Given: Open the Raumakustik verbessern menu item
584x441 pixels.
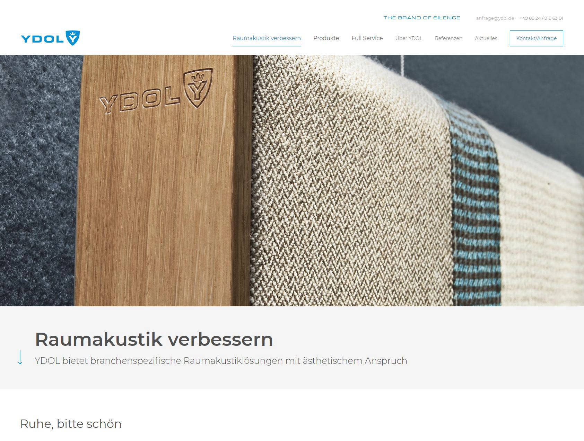Looking at the screenshot, I should [267, 38].
